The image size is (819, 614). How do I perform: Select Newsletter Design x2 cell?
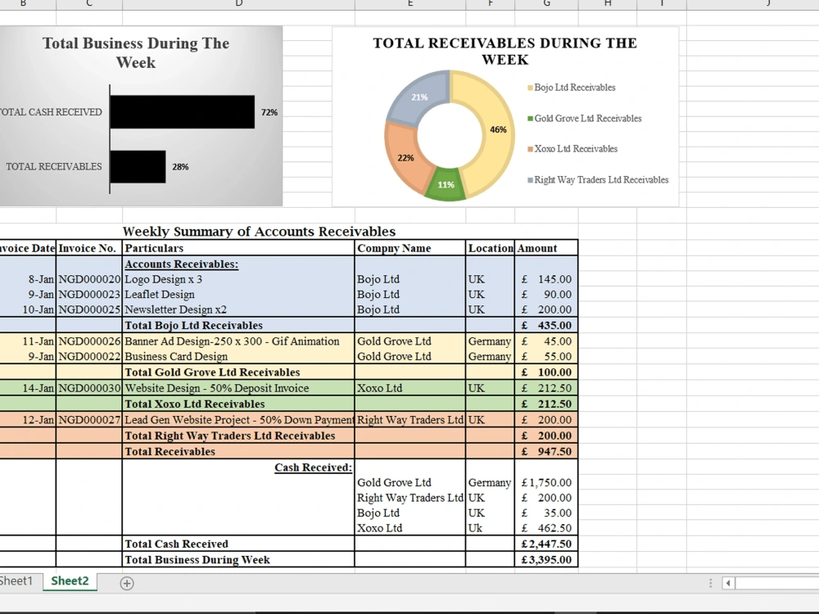coord(238,309)
